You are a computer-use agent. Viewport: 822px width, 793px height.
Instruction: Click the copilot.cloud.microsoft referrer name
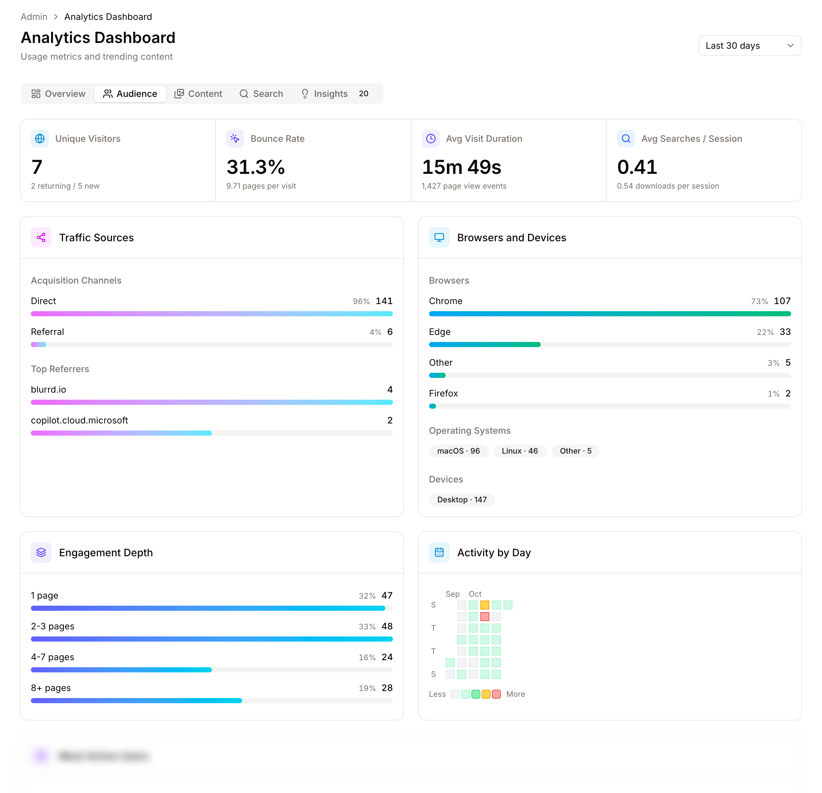pos(79,420)
